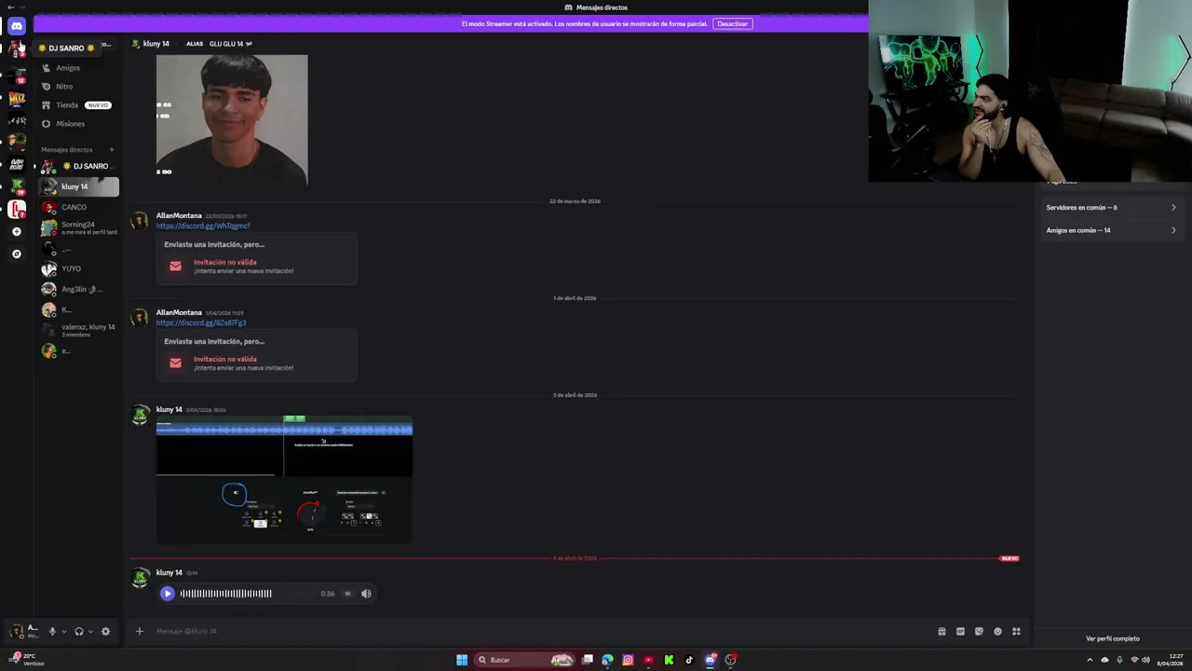Change voice message playback speed 1x
1192x671 pixels.
347,594
